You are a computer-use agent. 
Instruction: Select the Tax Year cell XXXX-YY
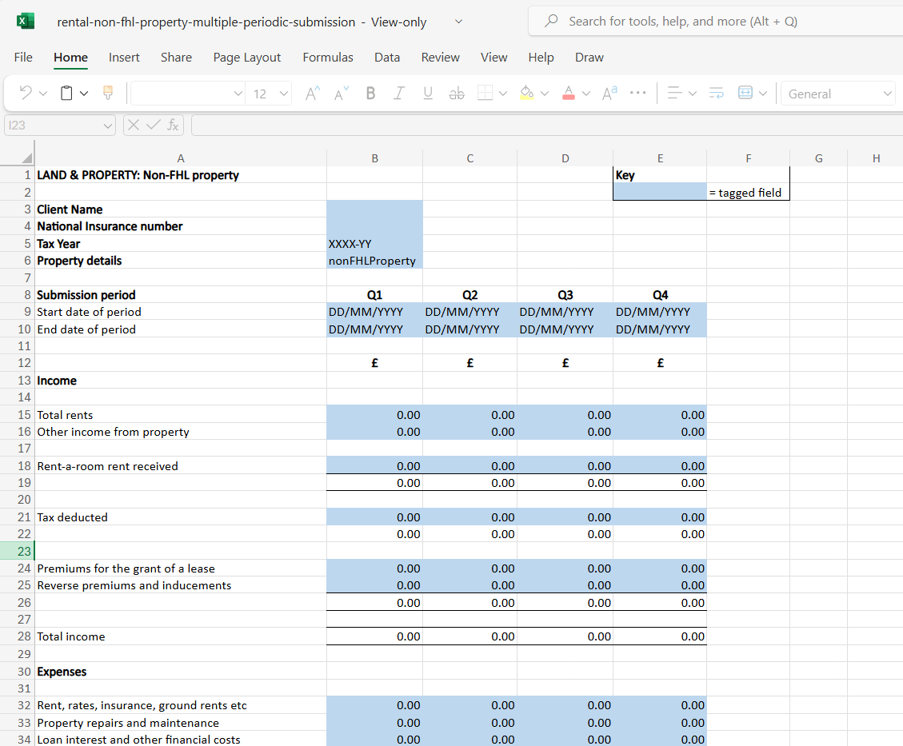pyautogui.click(x=374, y=244)
